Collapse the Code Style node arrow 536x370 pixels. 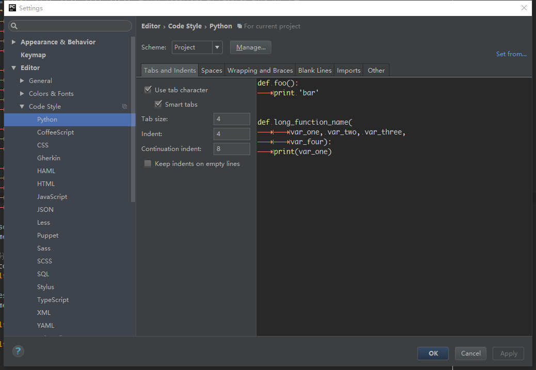pos(22,107)
